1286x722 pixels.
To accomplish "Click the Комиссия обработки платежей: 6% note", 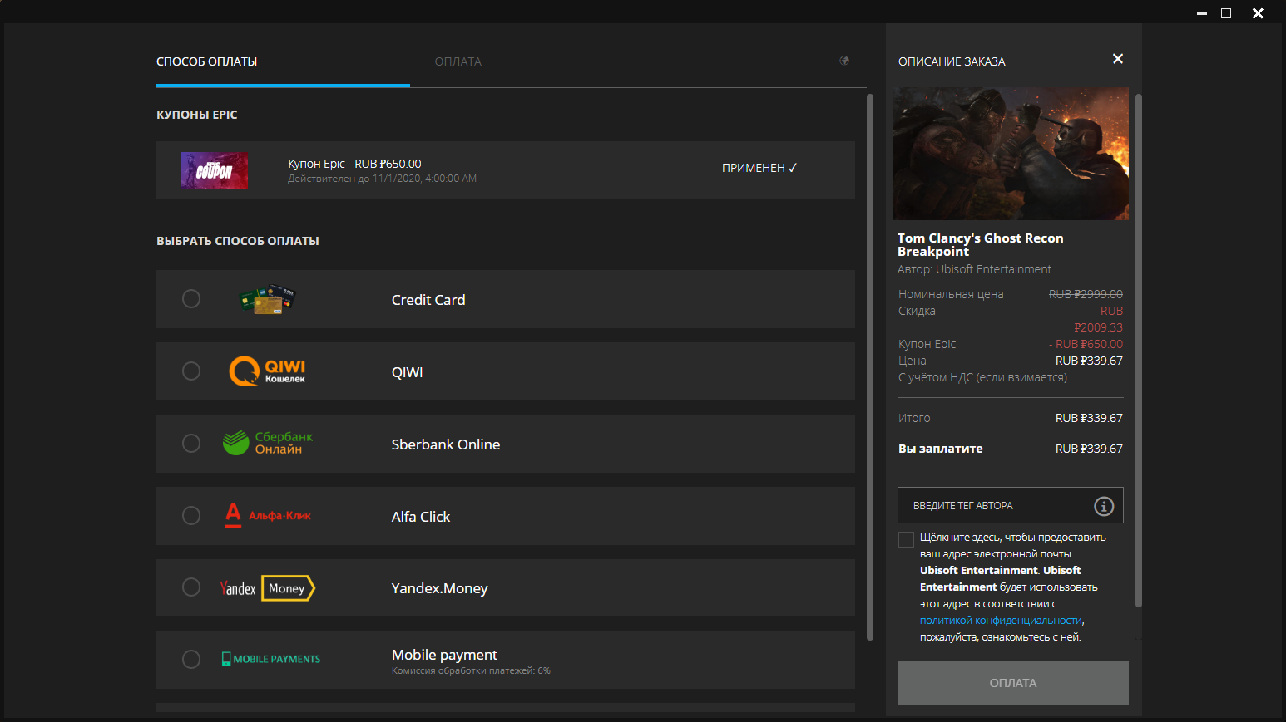I will 472,670.
